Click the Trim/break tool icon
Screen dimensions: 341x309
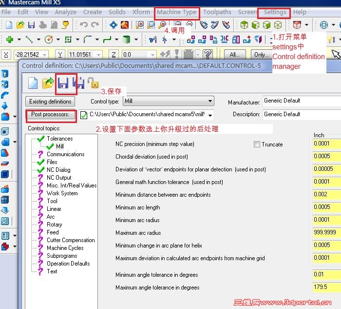[153, 40]
